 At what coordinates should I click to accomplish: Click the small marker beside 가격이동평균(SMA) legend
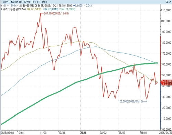[x=2, y=9]
